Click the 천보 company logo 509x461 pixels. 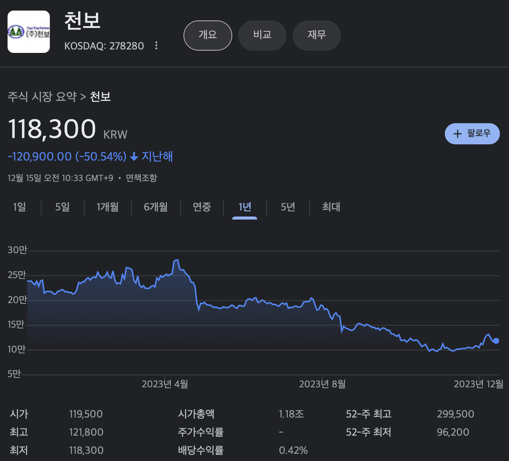[29, 32]
